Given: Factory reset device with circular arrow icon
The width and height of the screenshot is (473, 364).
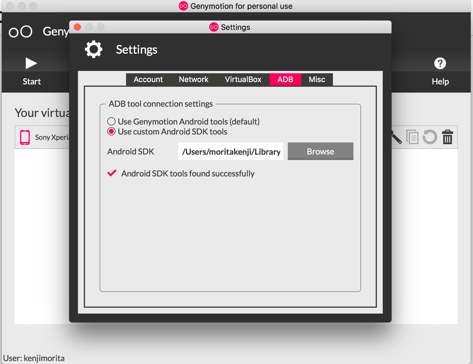Looking at the screenshot, I should pos(430,137).
